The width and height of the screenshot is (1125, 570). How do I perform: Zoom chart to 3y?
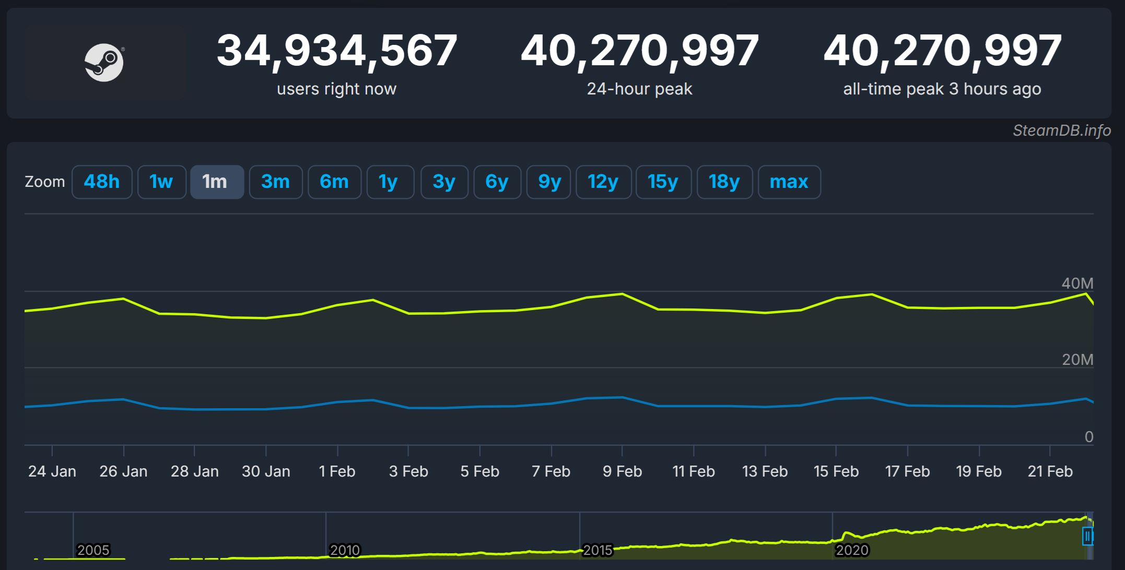[x=444, y=182]
